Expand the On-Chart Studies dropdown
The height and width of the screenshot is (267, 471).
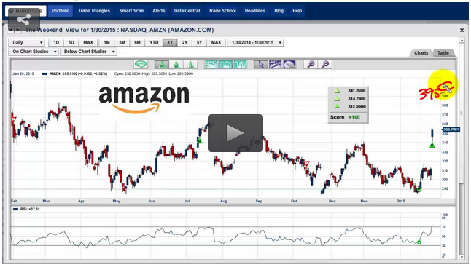pos(34,52)
